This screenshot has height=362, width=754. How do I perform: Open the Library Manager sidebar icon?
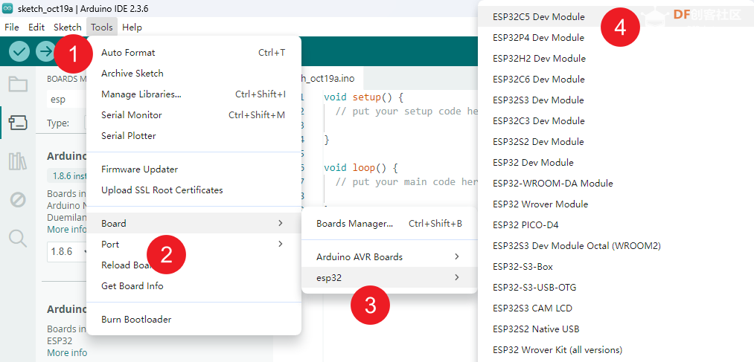coord(18,161)
